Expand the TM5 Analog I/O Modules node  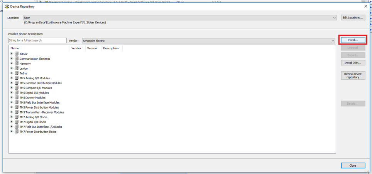click(12, 78)
